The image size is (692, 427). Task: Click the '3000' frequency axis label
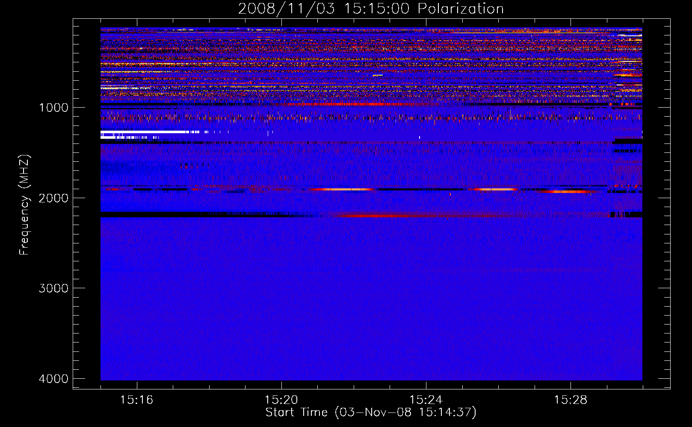(x=53, y=288)
